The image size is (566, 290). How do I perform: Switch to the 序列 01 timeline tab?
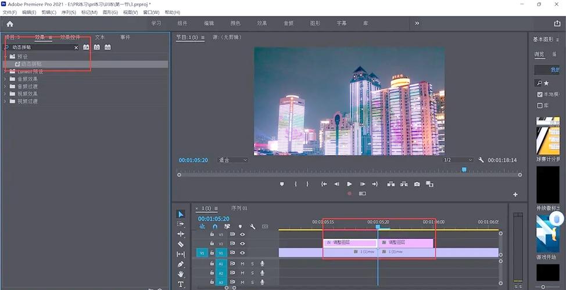coord(239,208)
